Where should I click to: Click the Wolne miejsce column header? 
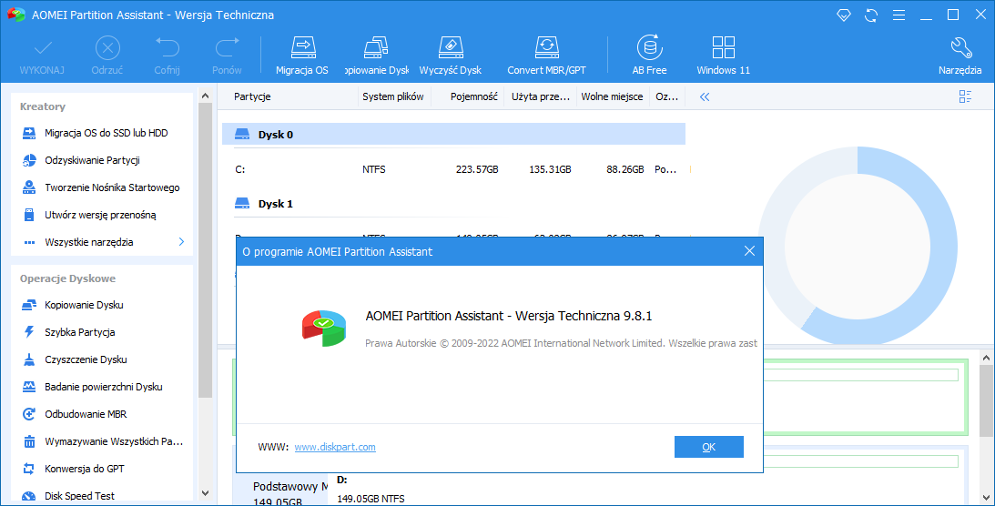pyautogui.click(x=613, y=97)
